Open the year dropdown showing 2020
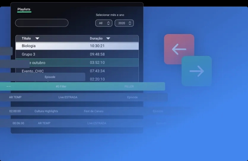This screenshot has width=248, height=161. click(x=124, y=23)
